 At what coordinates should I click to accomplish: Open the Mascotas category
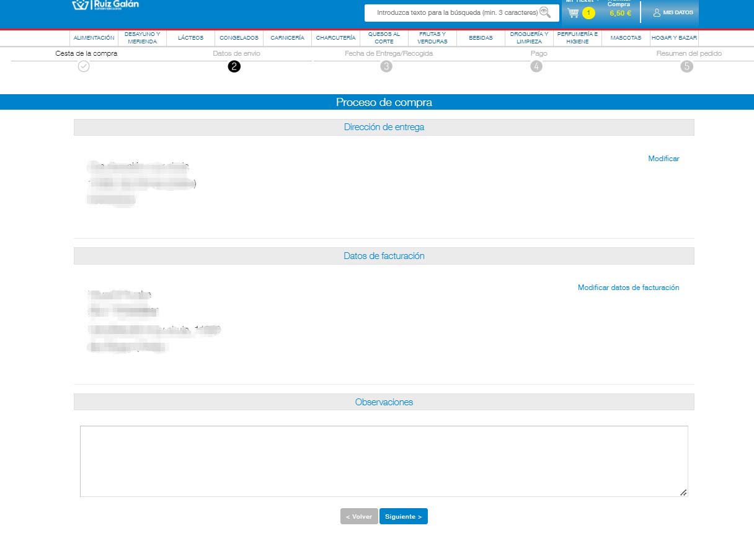pos(626,38)
